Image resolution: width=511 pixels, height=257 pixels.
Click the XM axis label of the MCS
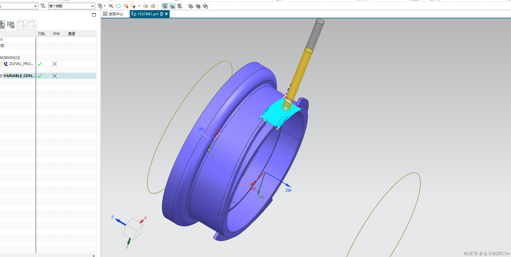[253, 189]
